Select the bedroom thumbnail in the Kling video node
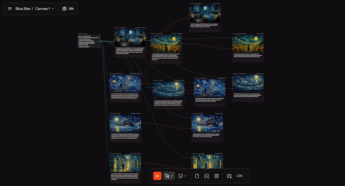345x186 pixels. point(205,13)
